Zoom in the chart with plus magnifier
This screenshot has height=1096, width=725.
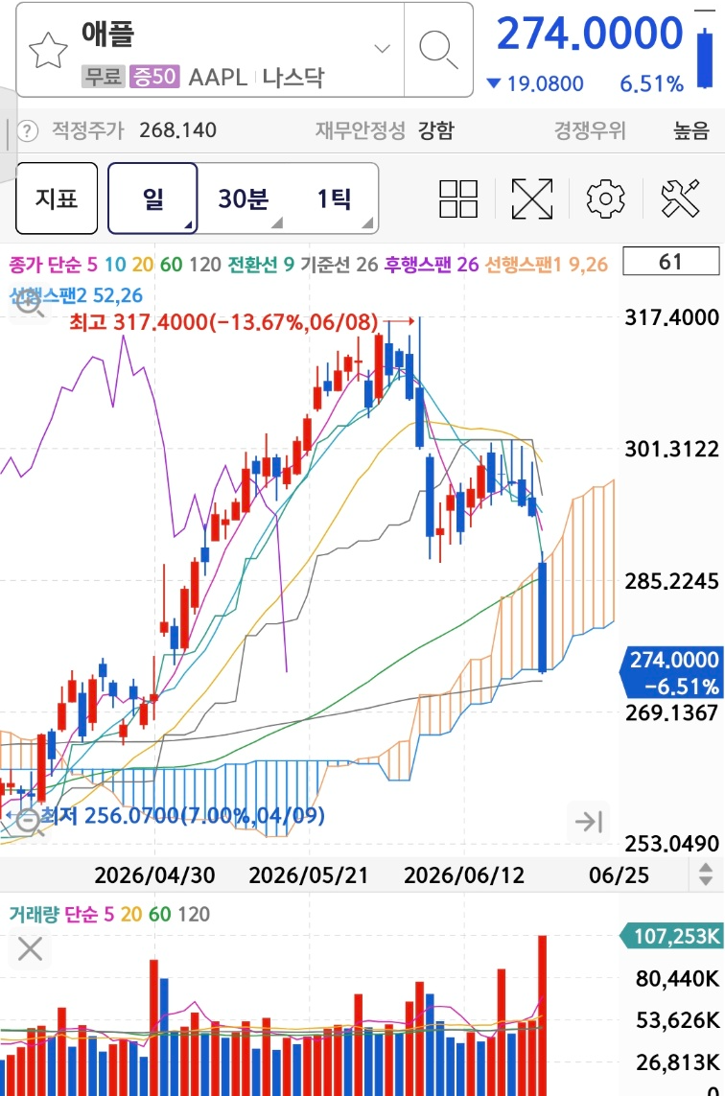pyautogui.click(x=30, y=302)
